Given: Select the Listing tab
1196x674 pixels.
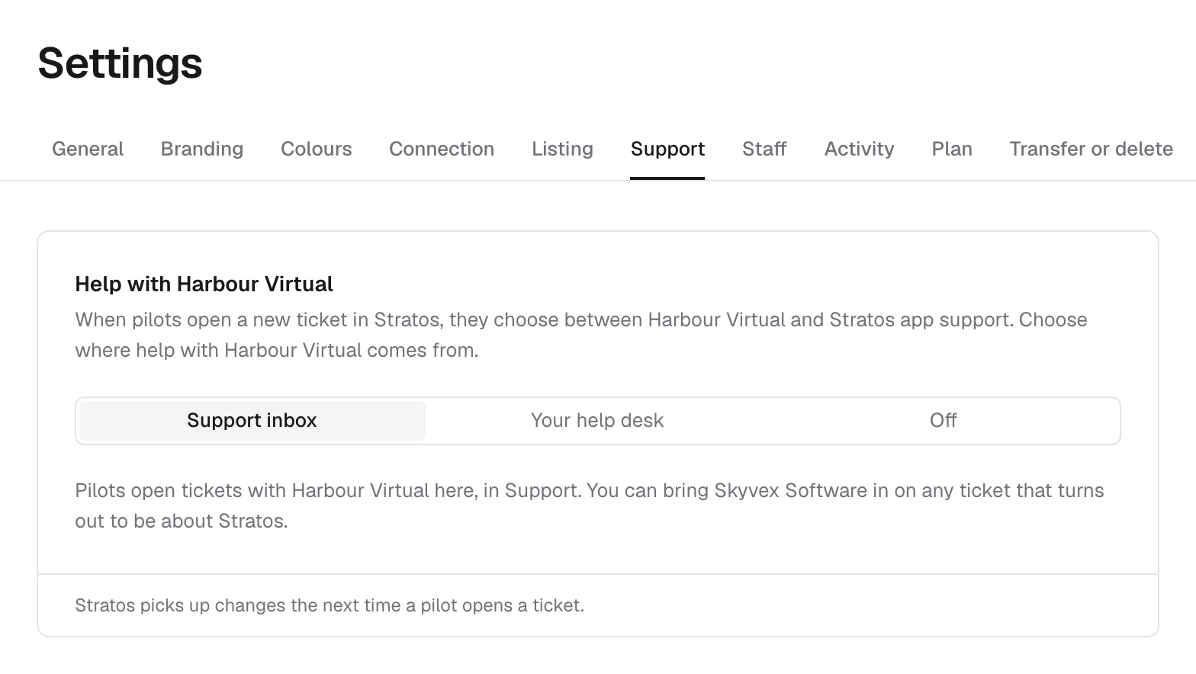Looking at the screenshot, I should 563,149.
